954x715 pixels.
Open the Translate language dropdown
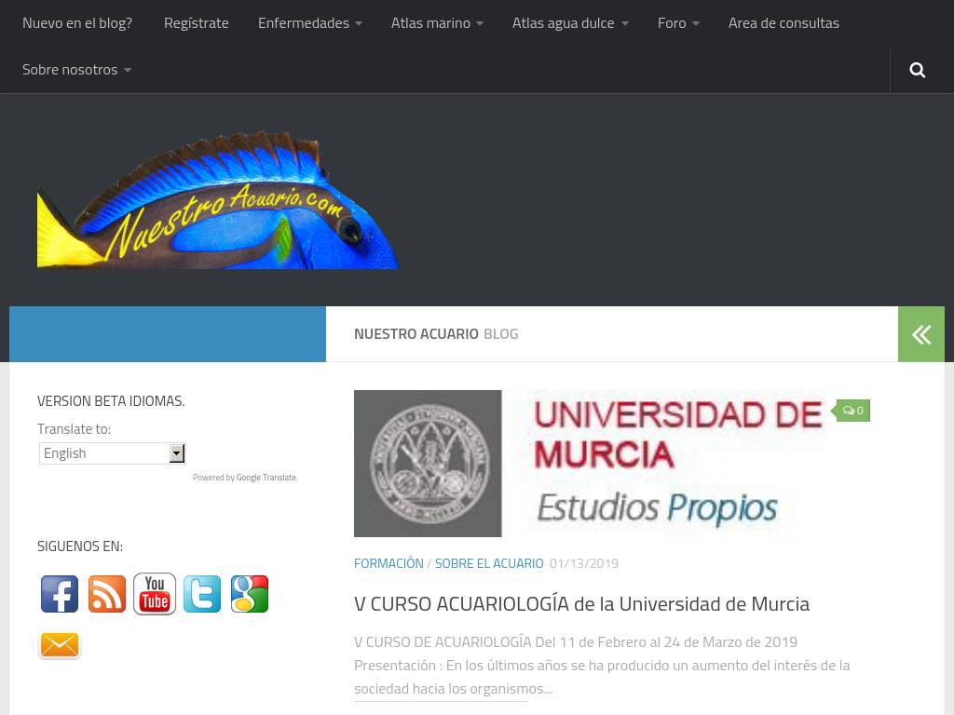coord(112,453)
